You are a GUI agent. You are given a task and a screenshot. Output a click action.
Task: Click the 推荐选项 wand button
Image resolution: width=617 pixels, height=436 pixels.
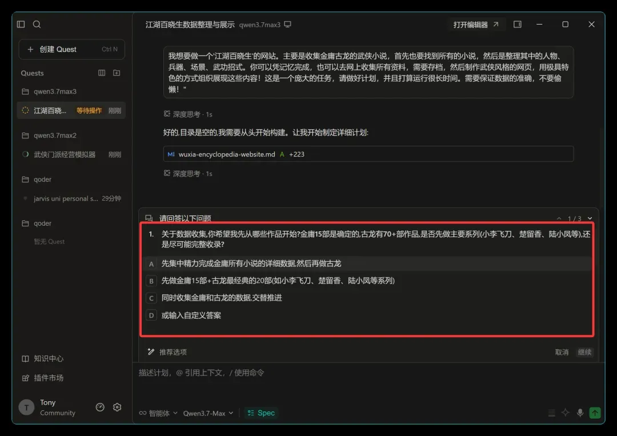[167, 352]
